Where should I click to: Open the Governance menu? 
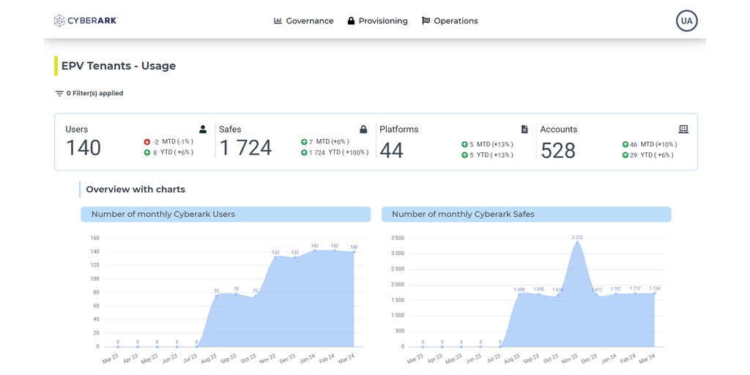coord(309,21)
